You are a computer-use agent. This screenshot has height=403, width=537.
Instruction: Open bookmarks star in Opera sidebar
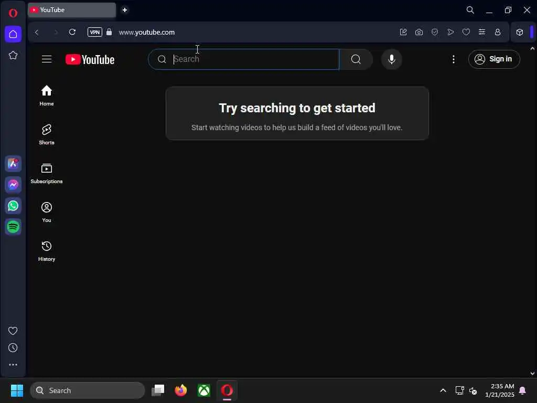pyautogui.click(x=13, y=55)
